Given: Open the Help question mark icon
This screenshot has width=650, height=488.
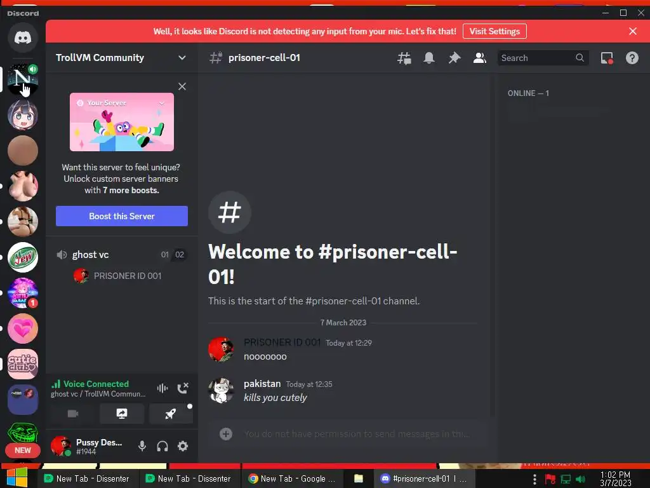Looking at the screenshot, I should click(632, 58).
